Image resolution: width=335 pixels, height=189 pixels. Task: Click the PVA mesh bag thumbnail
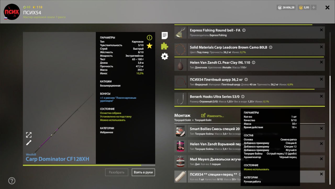[x=181, y=176]
